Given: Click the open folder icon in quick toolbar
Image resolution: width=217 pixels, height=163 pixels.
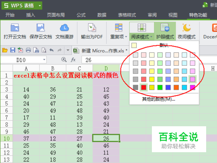Looking at the screenshot, I should pyautogui.click(x=5, y=50).
